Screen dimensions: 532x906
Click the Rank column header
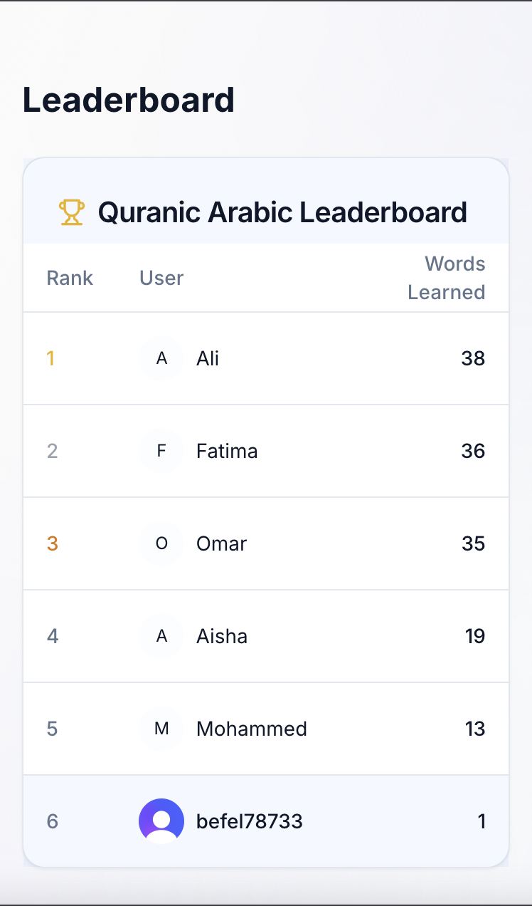(70, 278)
